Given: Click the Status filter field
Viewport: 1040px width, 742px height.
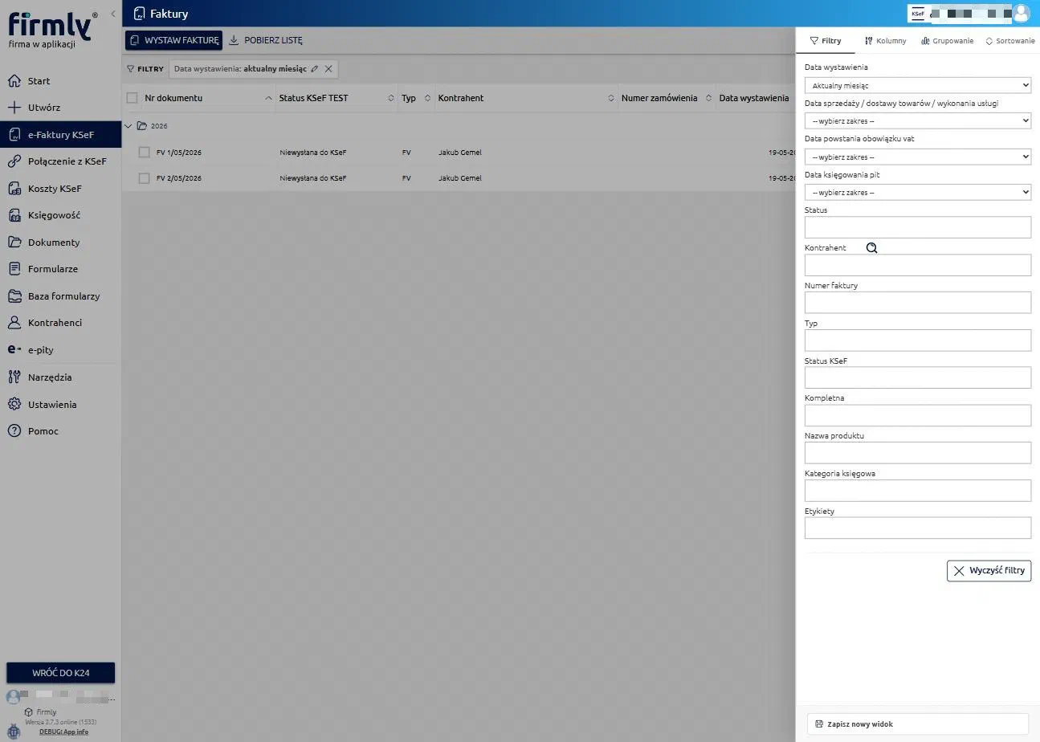Looking at the screenshot, I should pos(918,227).
